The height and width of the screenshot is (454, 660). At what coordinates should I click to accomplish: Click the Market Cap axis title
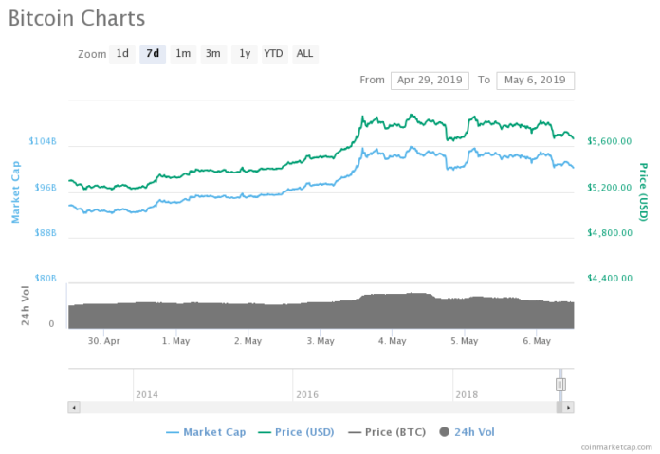coord(15,191)
